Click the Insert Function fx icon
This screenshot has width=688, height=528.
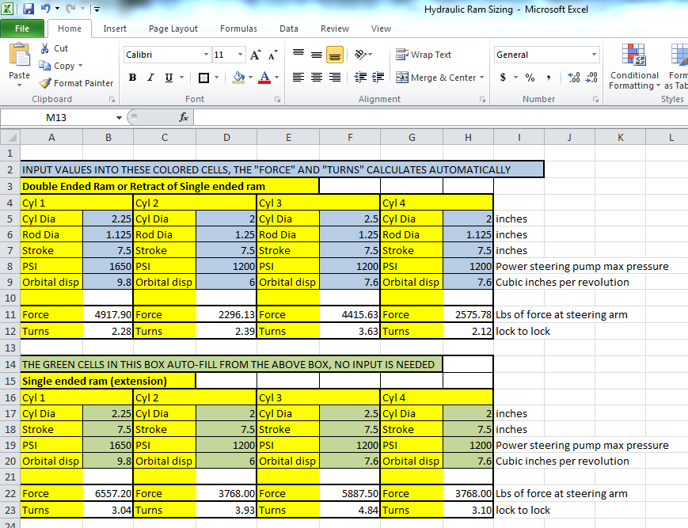pos(183,117)
